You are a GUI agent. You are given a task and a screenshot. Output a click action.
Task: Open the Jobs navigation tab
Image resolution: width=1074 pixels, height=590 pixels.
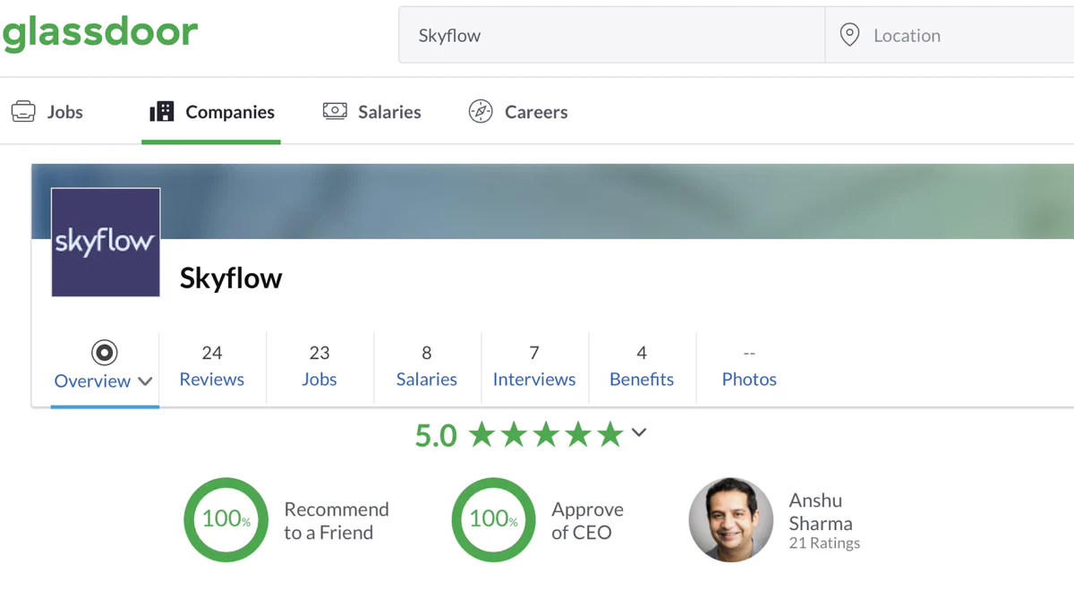tap(47, 112)
